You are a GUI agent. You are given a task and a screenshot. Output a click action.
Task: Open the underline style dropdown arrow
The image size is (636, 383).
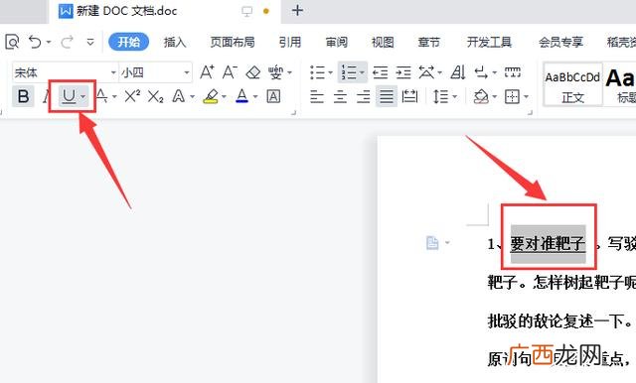click(82, 96)
